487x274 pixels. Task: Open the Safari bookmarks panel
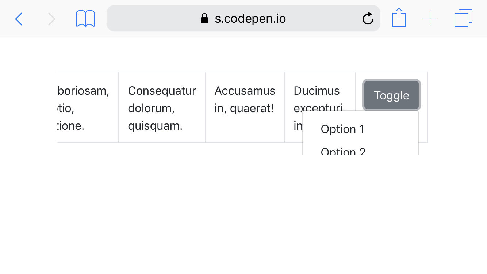pyautogui.click(x=85, y=18)
